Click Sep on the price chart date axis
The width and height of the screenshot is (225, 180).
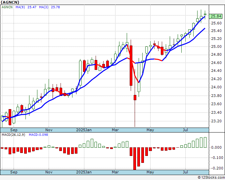pyautogui.click(x=14, y=130)
